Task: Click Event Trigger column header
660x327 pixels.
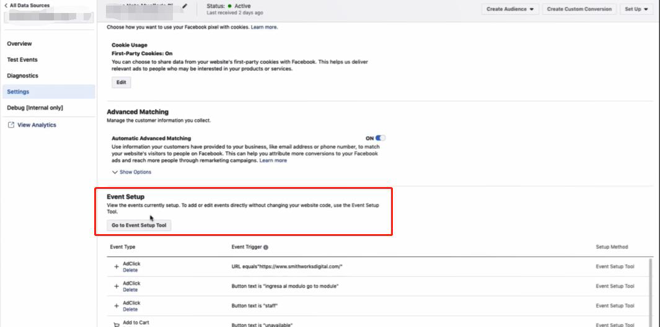Action: pos(247,247)
